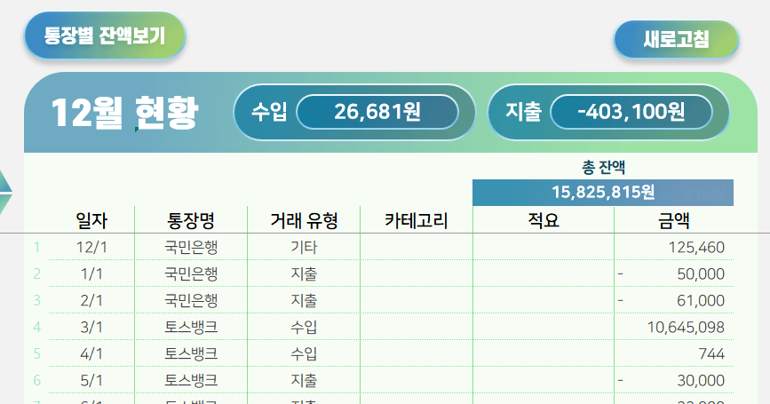770x404 pixels.
Task: Click the 토스뱅크 cell in the 3/1 row
Action: tap(191, 327)
